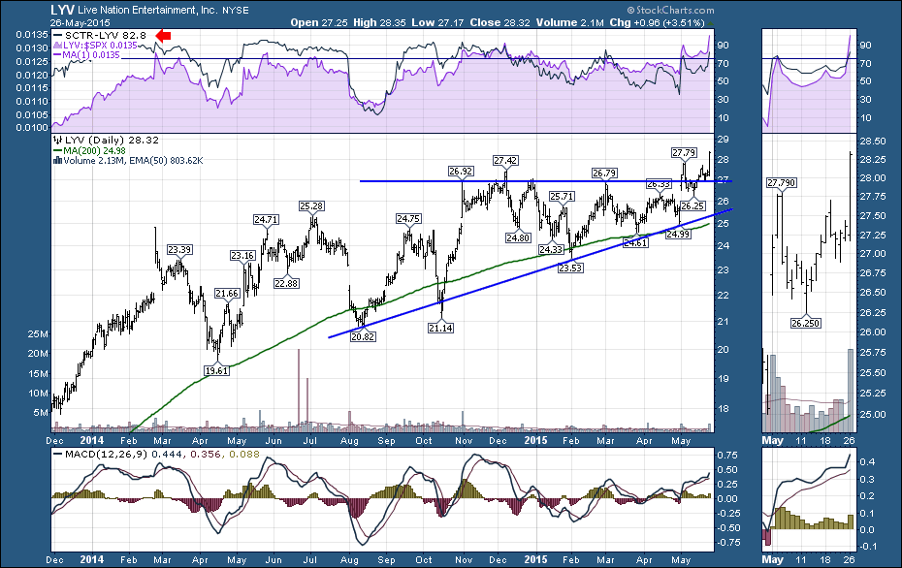Click the 26.92 price callout
Screen dimensions: 902x568
pyautogui.click(x=461, y=171)
